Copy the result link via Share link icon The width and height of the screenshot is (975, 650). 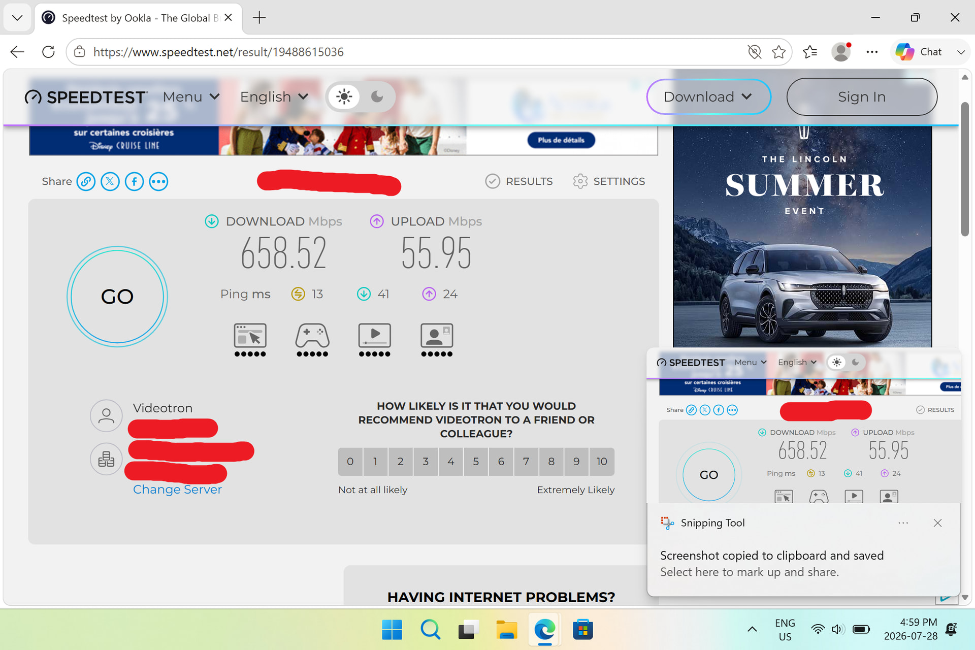coord(86,181)
